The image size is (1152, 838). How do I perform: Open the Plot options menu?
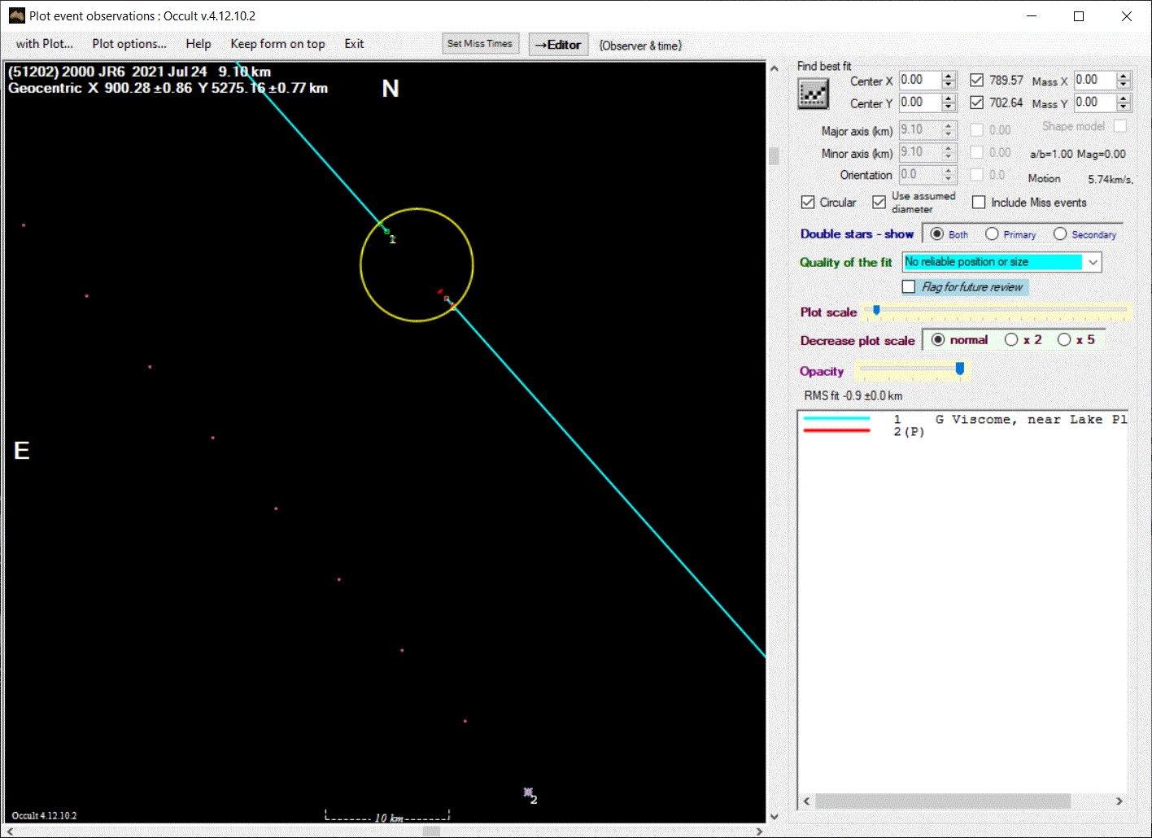(x=129, y=44)
